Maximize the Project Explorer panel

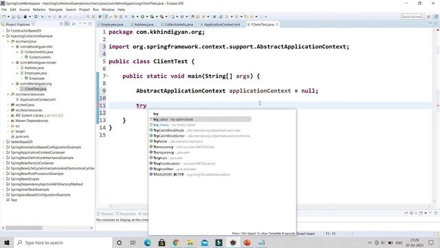click(x=90, y=24)
